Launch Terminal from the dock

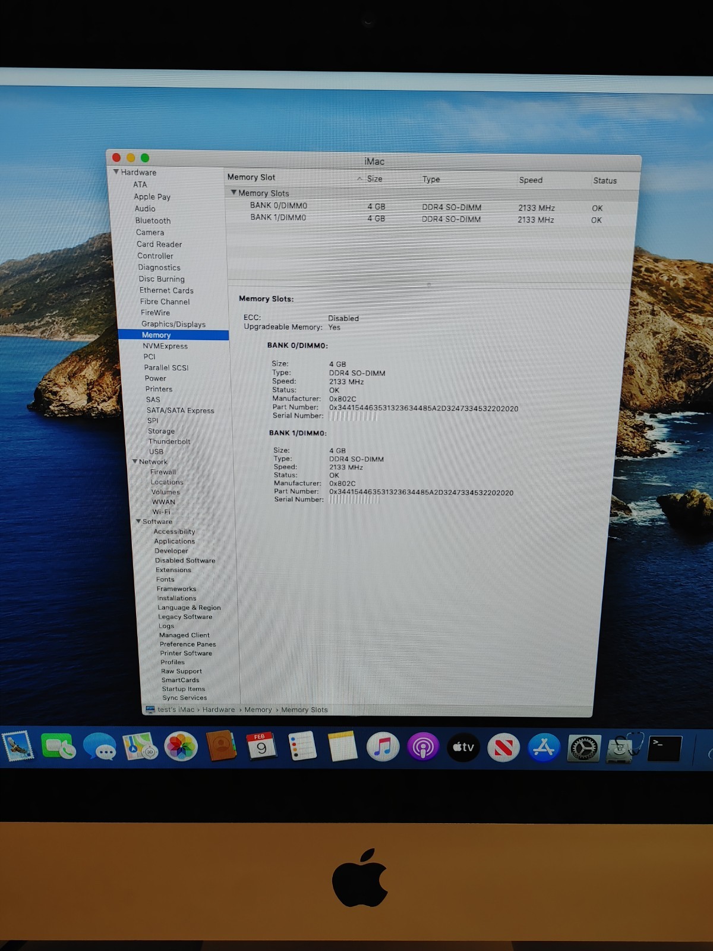click(x=664, y=748)
